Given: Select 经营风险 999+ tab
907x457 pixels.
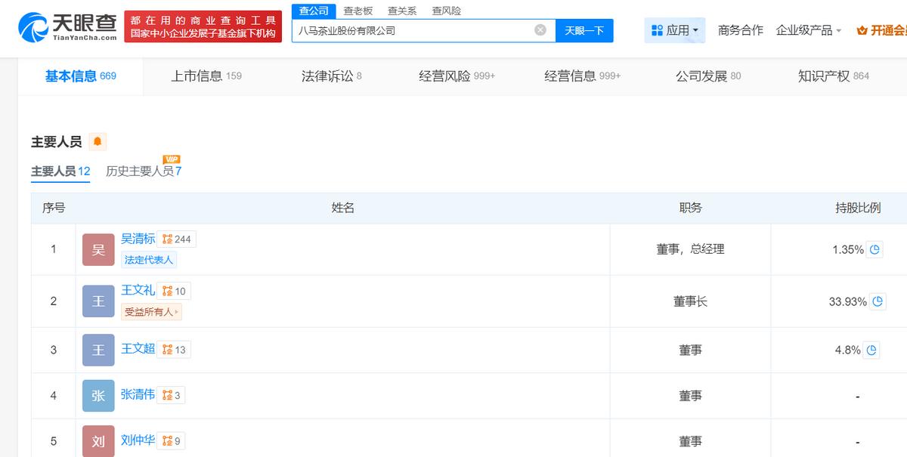Looking at the screenshot, I should click(x=457, y=76).
